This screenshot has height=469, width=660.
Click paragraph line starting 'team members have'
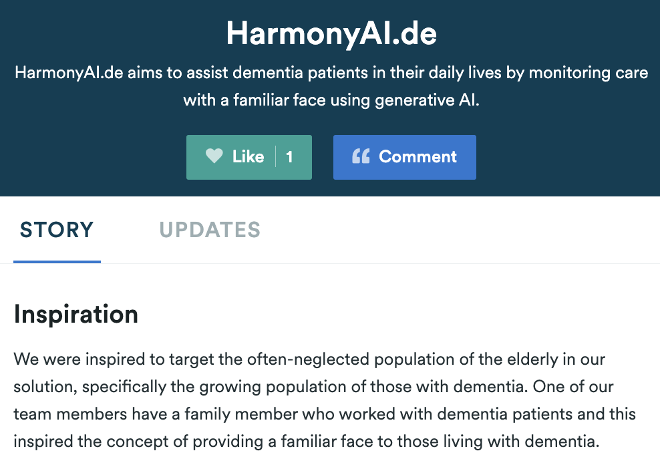tap(325, 414)
